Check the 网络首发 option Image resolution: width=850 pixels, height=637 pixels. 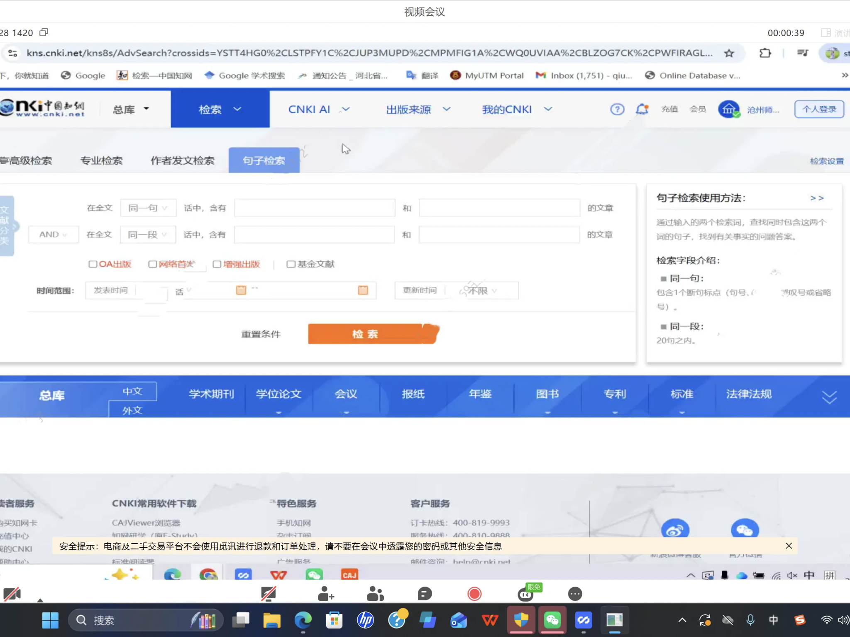click(x=153, y=264)
